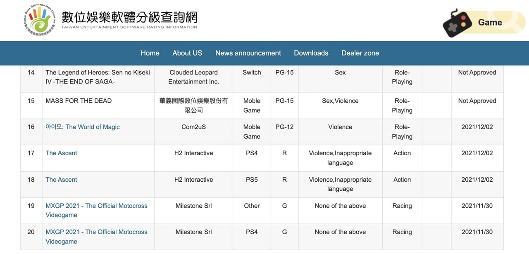Open the Chinese site title heading
Viewport: 529px width, 254px height.
pyautogui.click(x=129, y=17)
